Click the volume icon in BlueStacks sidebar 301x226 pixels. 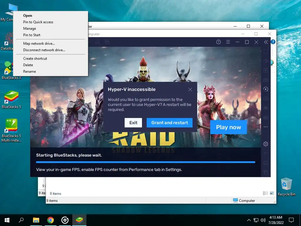[266, 61]
